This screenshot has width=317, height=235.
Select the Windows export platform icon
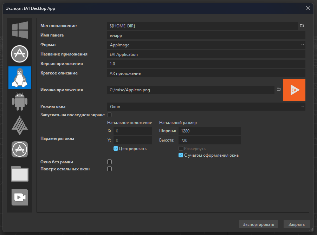(20, 30)
